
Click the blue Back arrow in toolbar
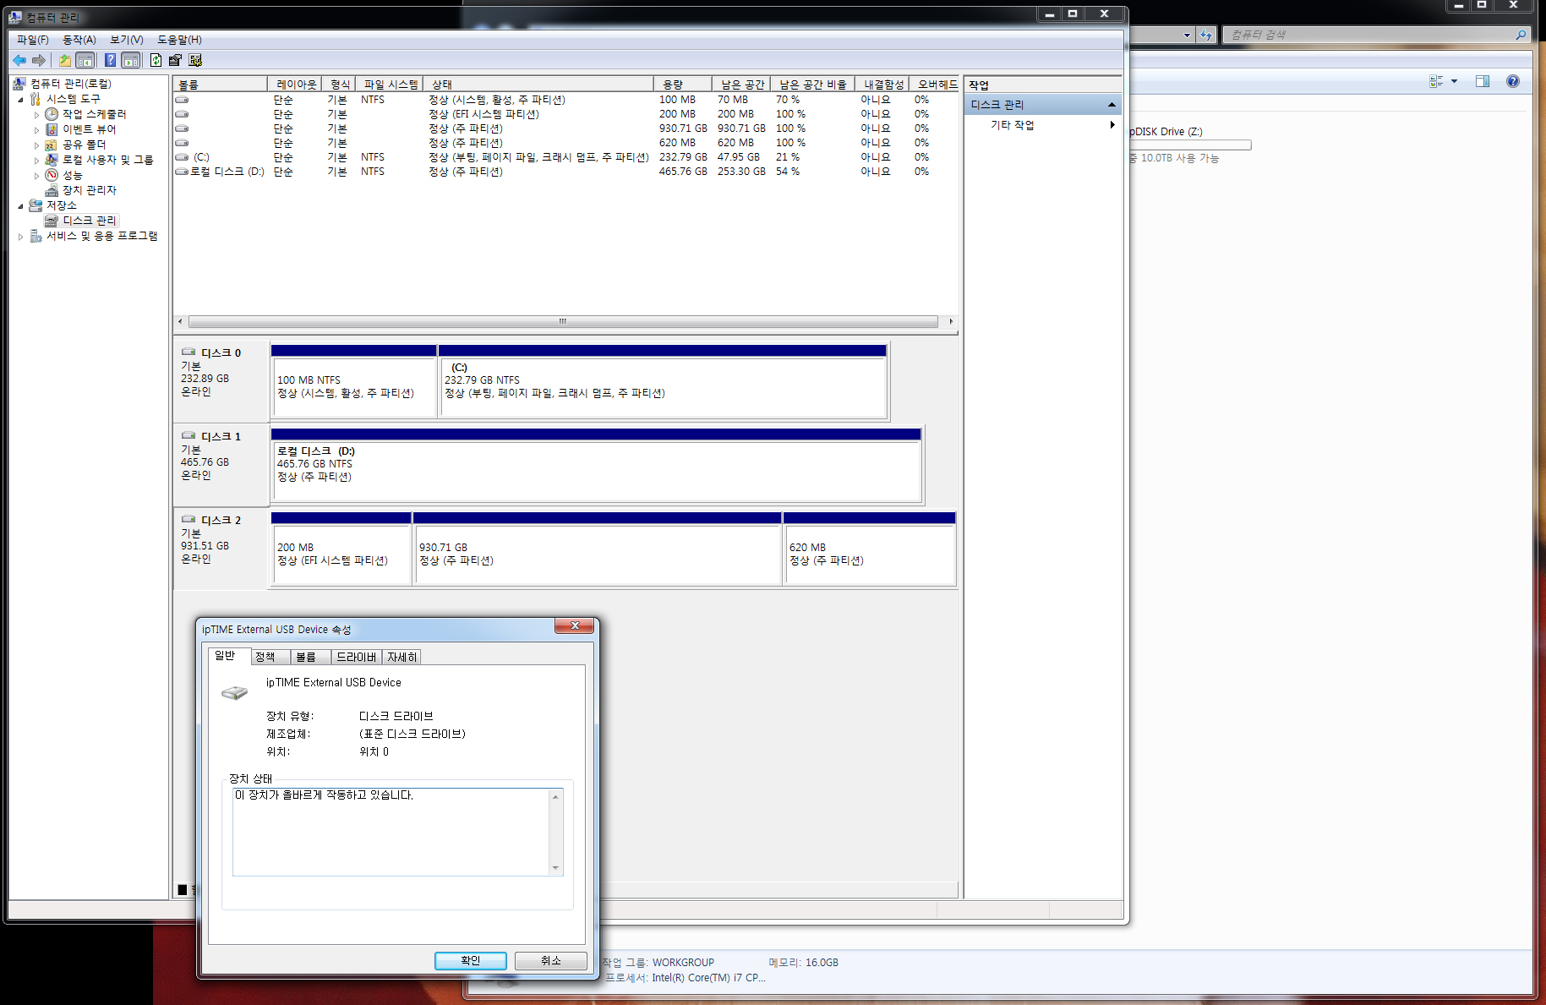coord(19,60)
